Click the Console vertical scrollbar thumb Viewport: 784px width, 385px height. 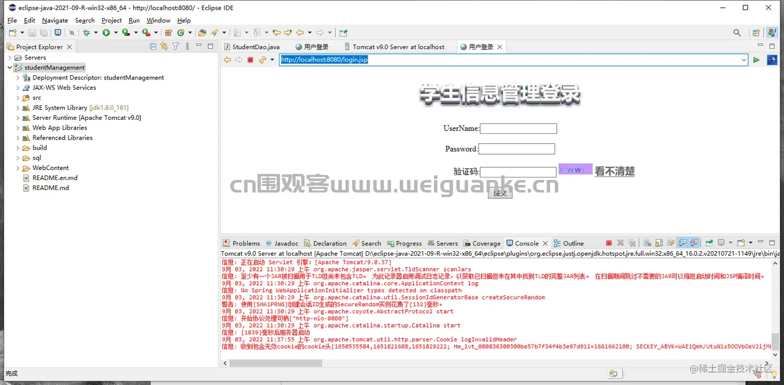coord(775,342)
